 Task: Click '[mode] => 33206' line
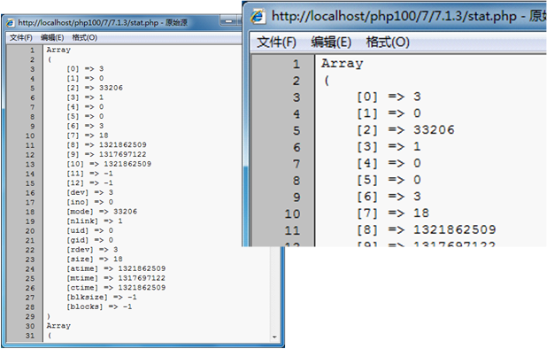(x=102, y=212)
